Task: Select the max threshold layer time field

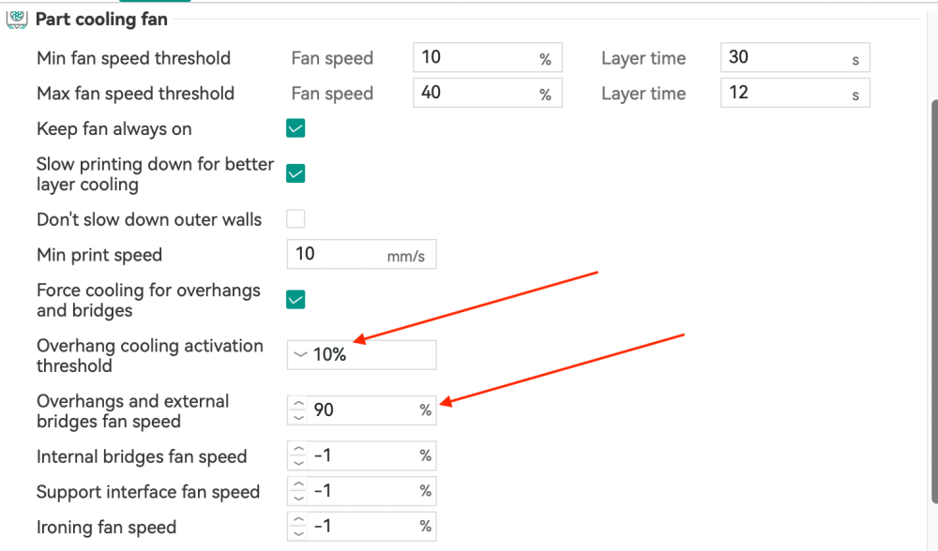Action: [x=783, y=93]
